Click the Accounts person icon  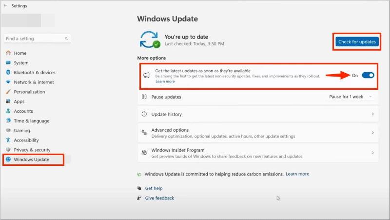tap(8, 111)
